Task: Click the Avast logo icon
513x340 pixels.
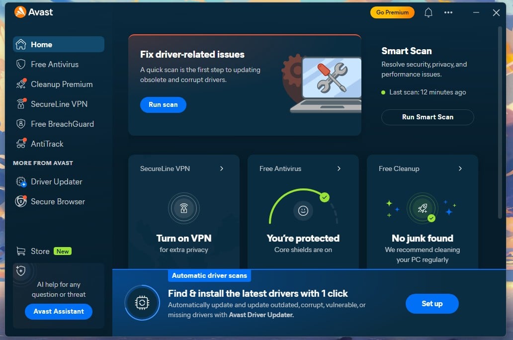Action: 20,12
